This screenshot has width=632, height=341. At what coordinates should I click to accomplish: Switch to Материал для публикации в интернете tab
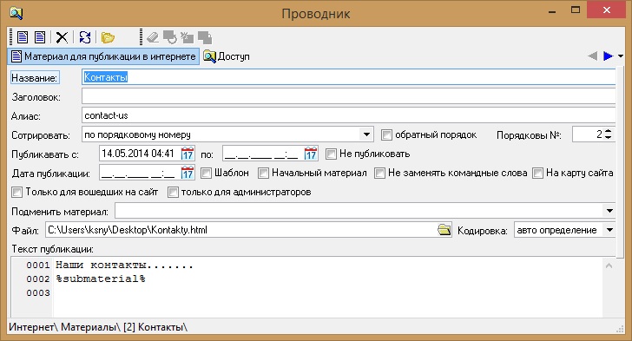tap(103, 56)
